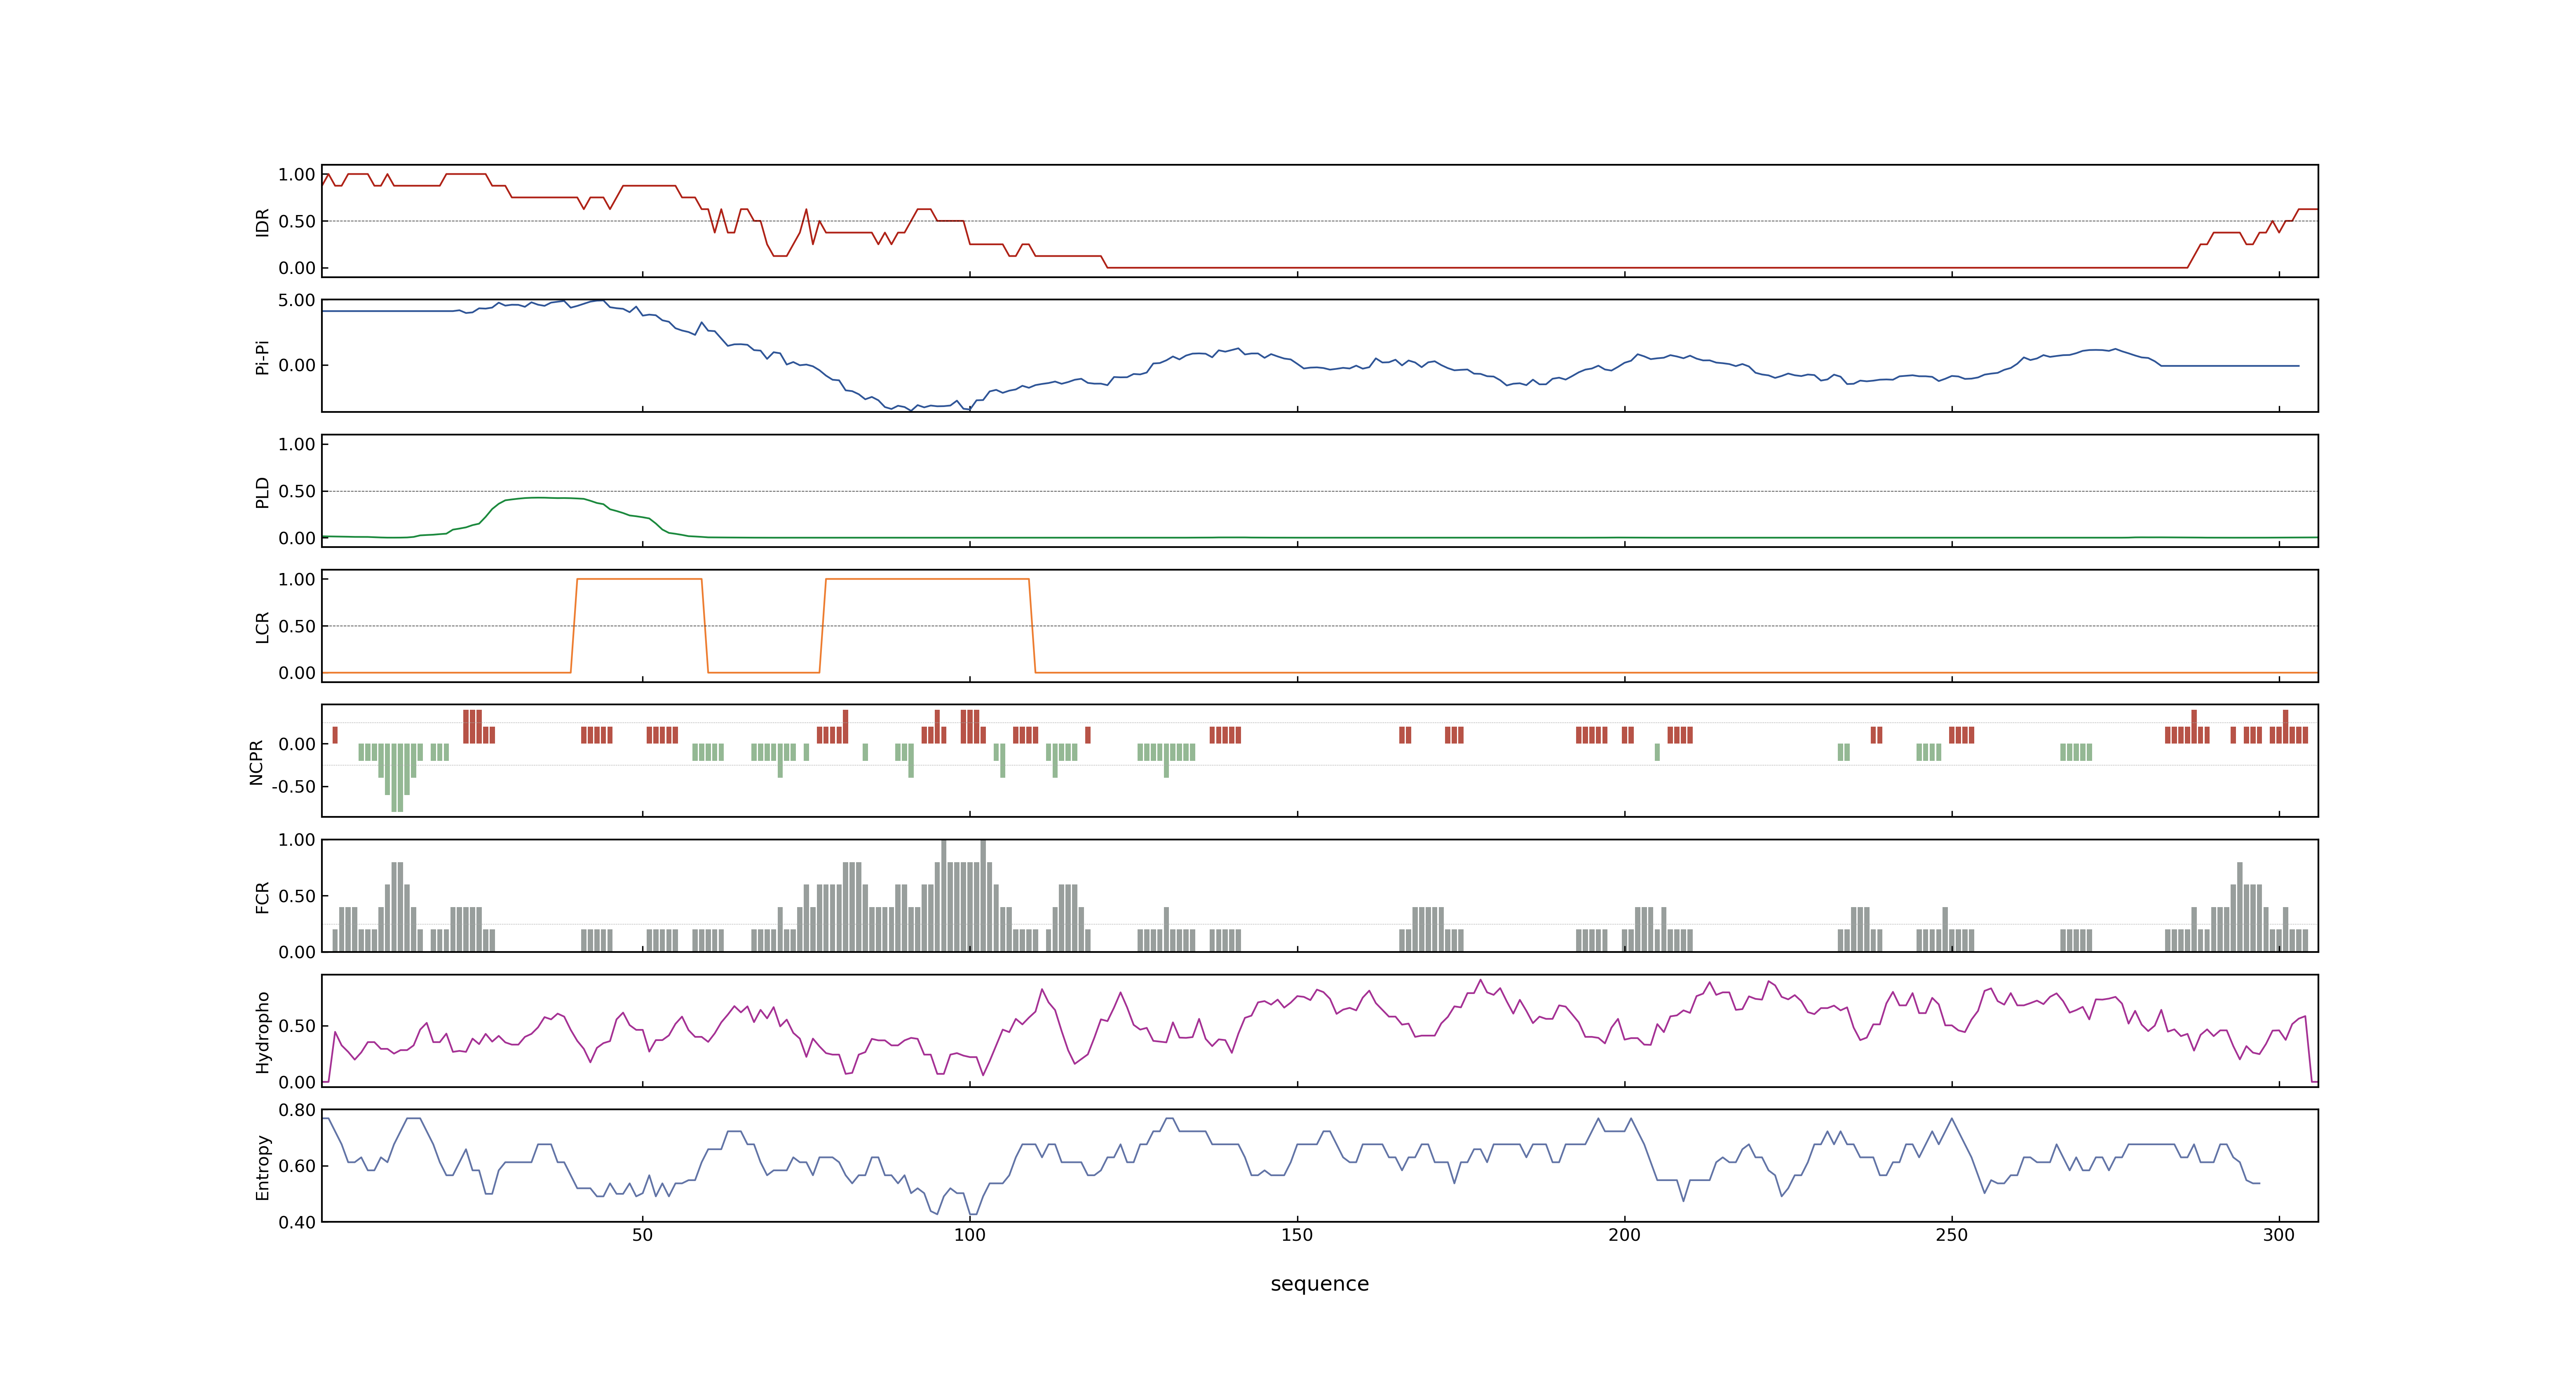Click the IDR y-axis label
The width and height of the screenshot is (2576, 1373).
262,222
